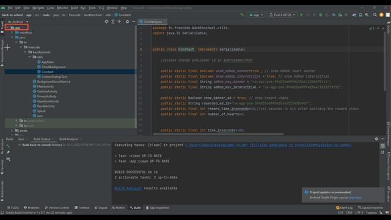Toggle soft-wrap icon in build output

pos(383,146)
